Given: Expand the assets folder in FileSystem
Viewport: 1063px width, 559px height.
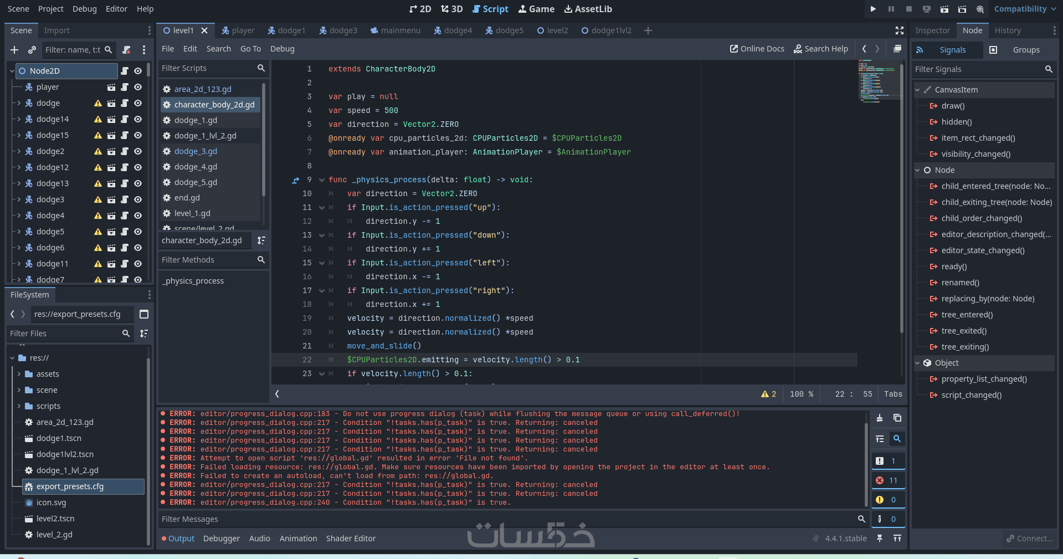Looking at the screenshot, I should coord(19,374).
